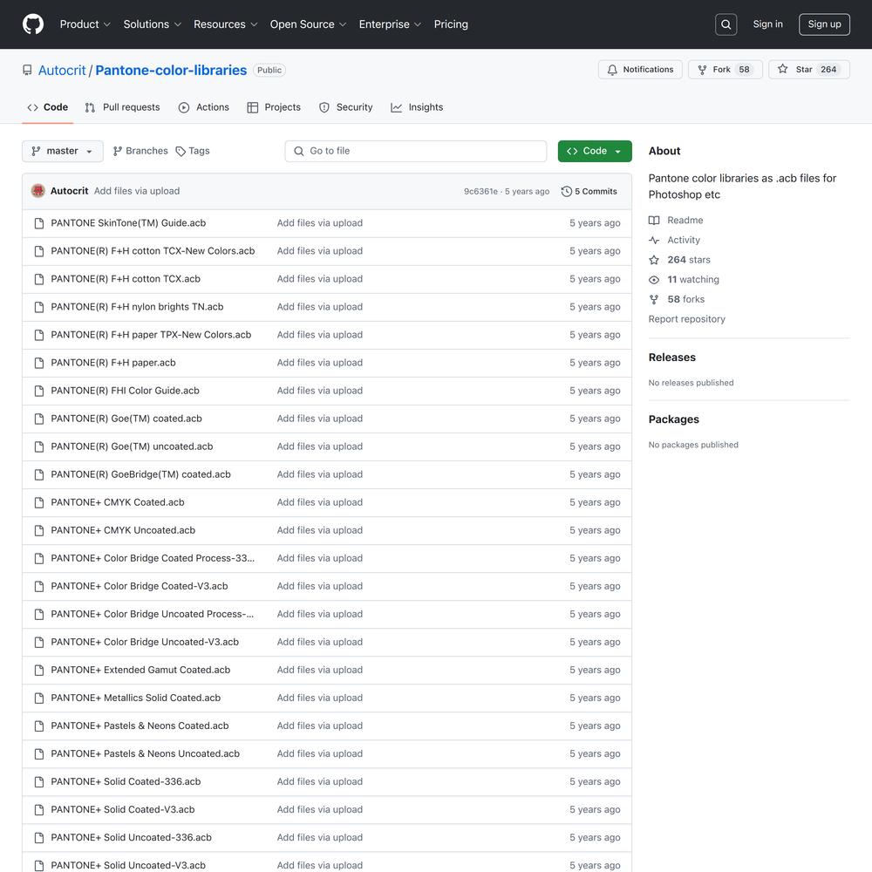Click the search magnifier icon in header
This screenshot has height=872, width=872.
(x=726, y=24)
